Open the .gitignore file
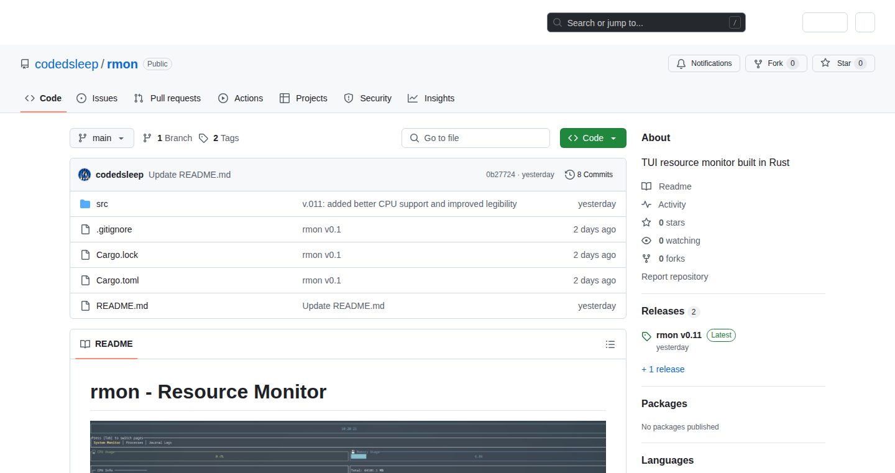 [114, 229]
